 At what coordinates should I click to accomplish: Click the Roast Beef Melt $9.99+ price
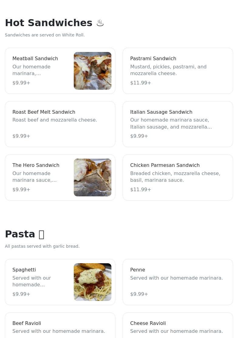(21, 136)
